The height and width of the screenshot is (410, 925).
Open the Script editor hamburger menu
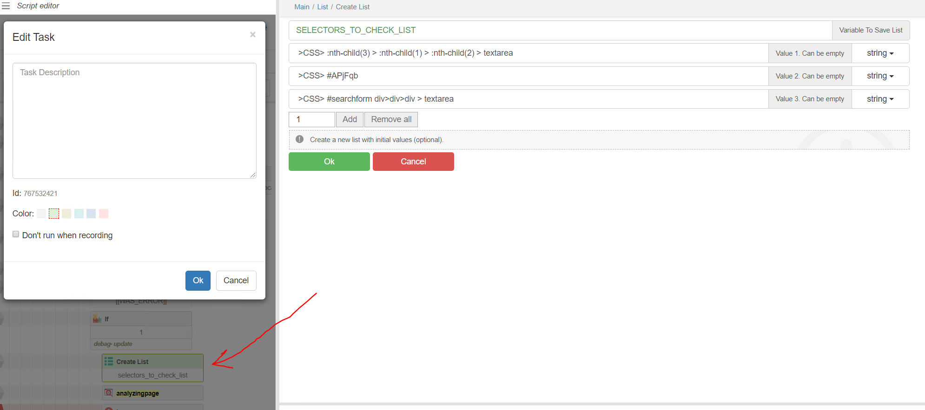6,6
